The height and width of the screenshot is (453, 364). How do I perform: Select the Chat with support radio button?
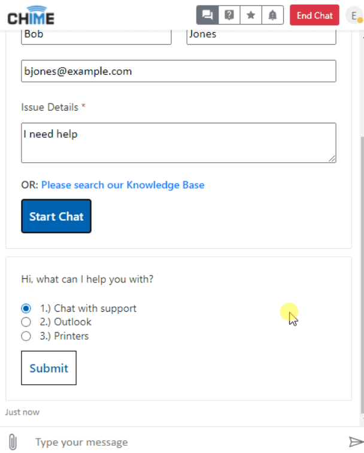26,308
